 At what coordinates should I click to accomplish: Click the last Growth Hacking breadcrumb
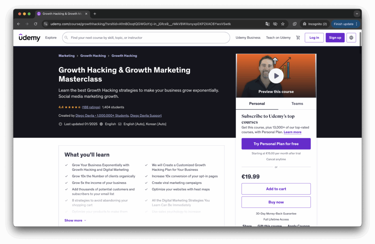coord(124,56)
